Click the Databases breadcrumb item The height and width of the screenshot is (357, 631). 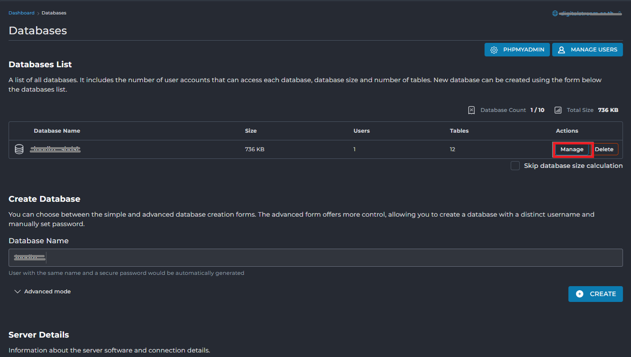(54, 13)
